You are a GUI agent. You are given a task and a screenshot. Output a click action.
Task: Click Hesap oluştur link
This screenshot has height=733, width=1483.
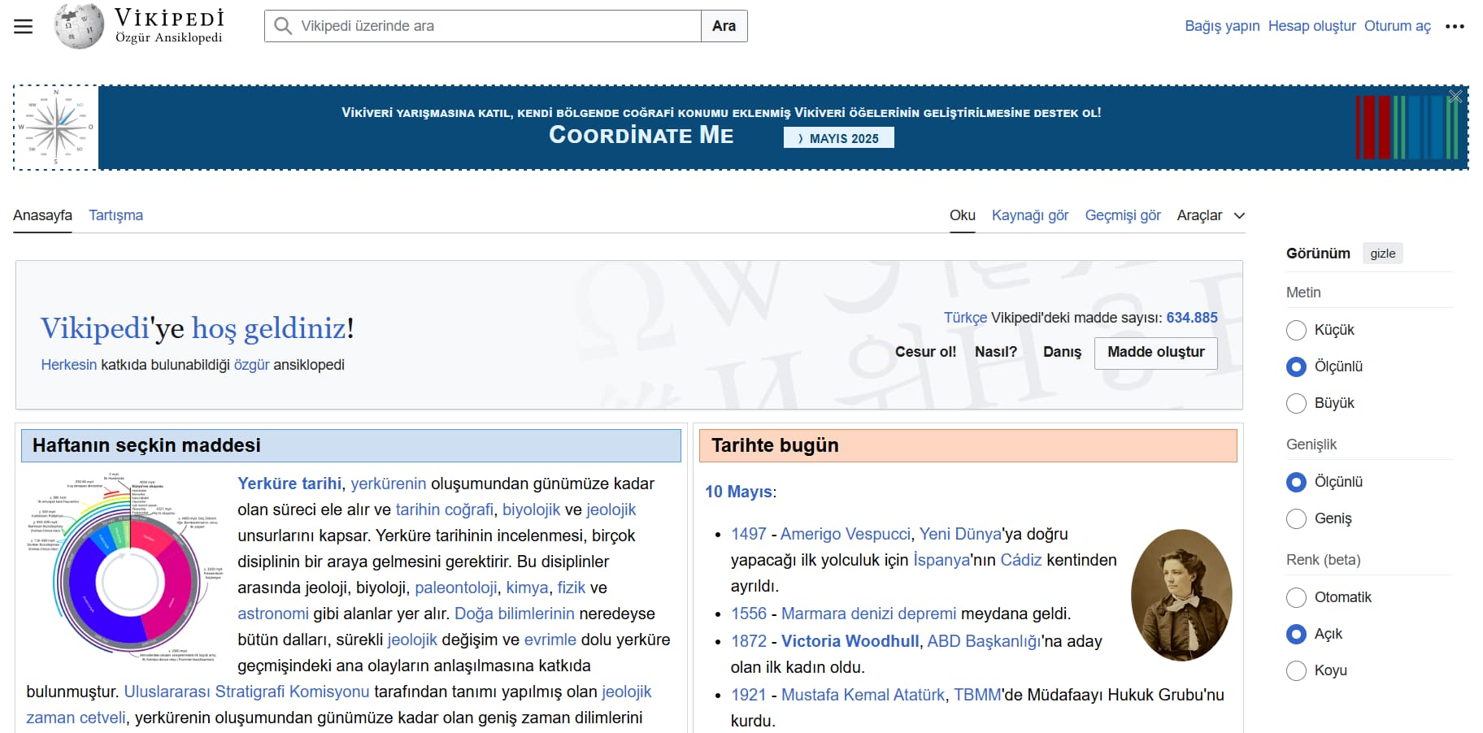pyautogui.click(x=1311, y=26)
